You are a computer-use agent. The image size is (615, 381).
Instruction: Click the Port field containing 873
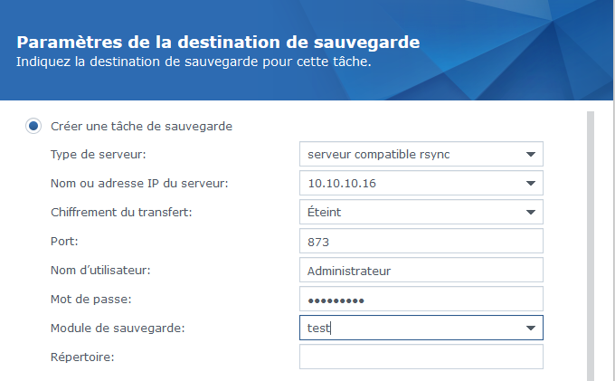(421, 242)
